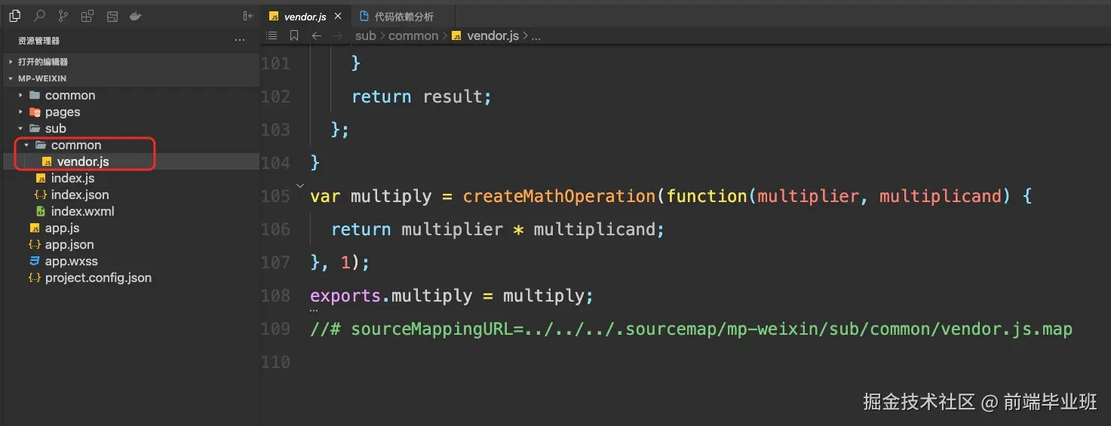Toggle the outline list icon above the editor
Image resolution: width=1111 pixels, height=426 pixels.
(272, 35)
